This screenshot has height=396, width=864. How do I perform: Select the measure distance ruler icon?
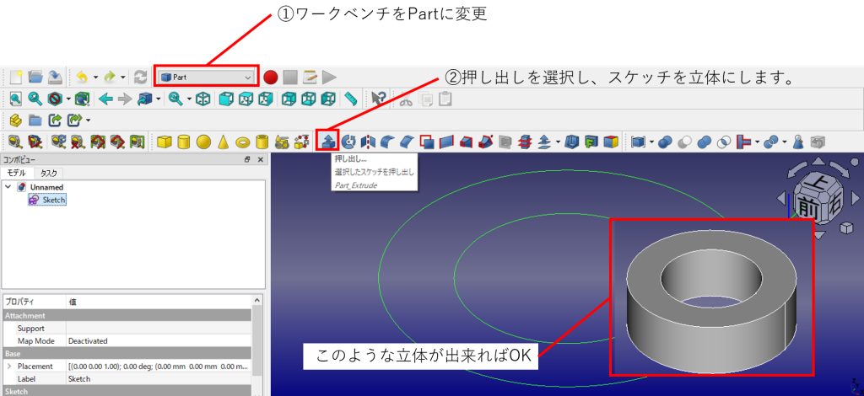click(x=351, y=99)
